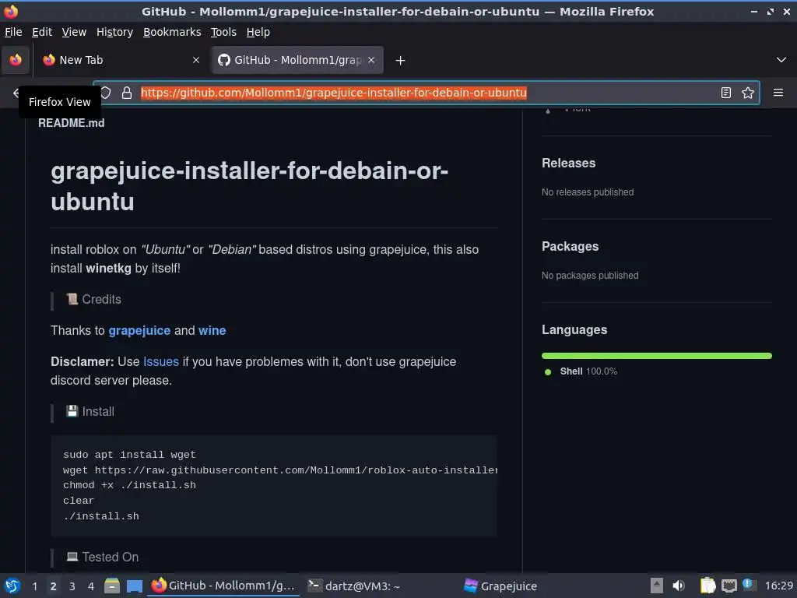Expand the list all tabs chevron

[x=781, y=60]
